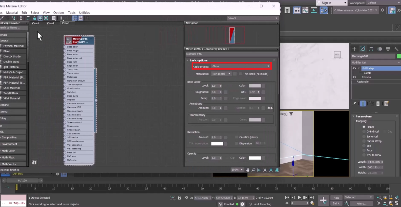Viewport: 401px width, 207px height.
Task: Toggle Show Background in Preview icon
Action: (46, 18)
